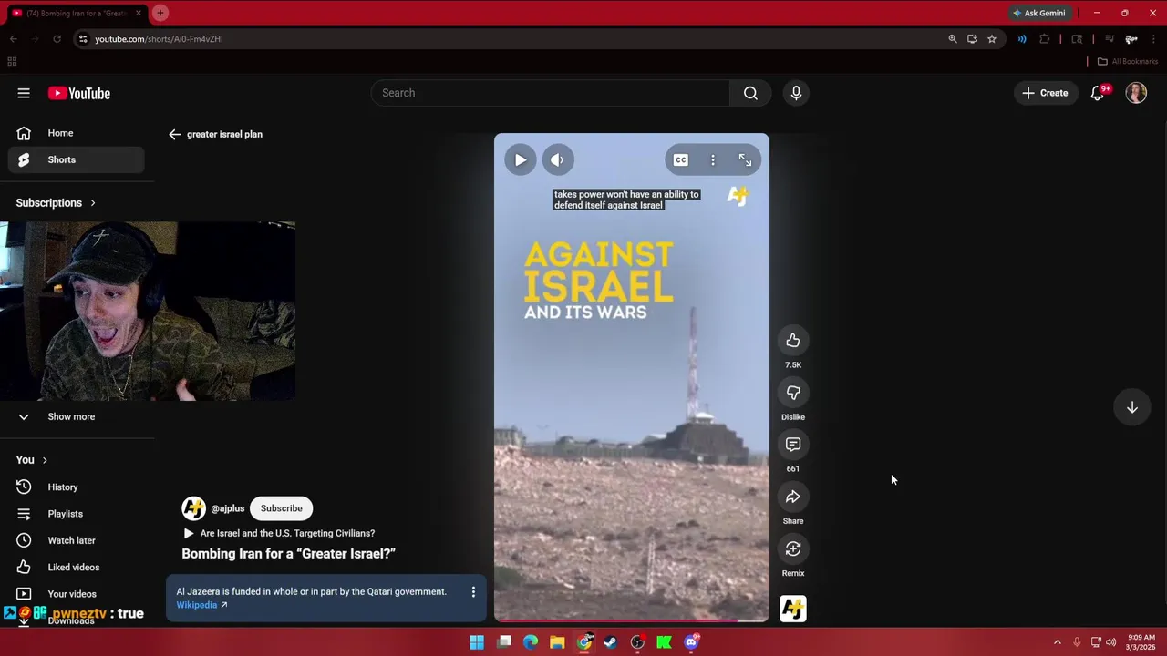Expand the Subscriptions section
The image size is (1167, 656).
tap(56, 202)
